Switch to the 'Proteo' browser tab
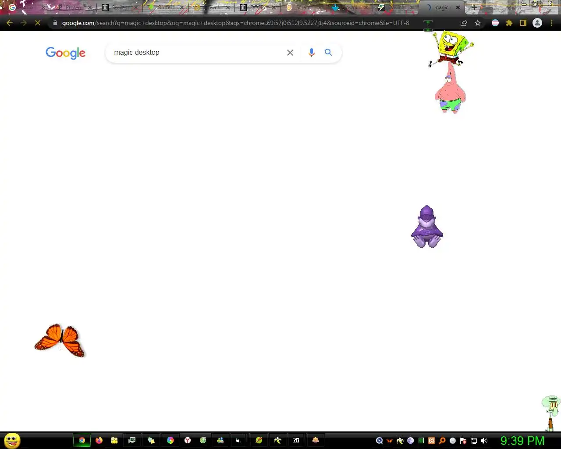Screen dimensions: 561x449 [73, 7]
